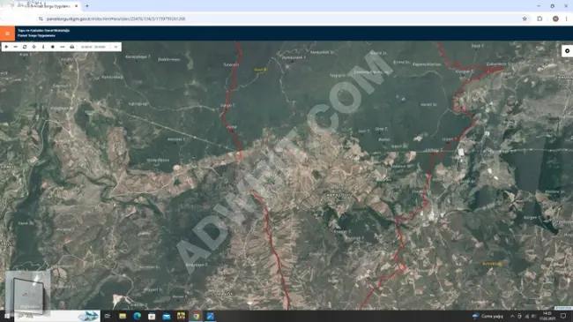The width and height of the screenshot is (573, 322).
Task: Open the layer settings button on the map
Action: point(567,51)
